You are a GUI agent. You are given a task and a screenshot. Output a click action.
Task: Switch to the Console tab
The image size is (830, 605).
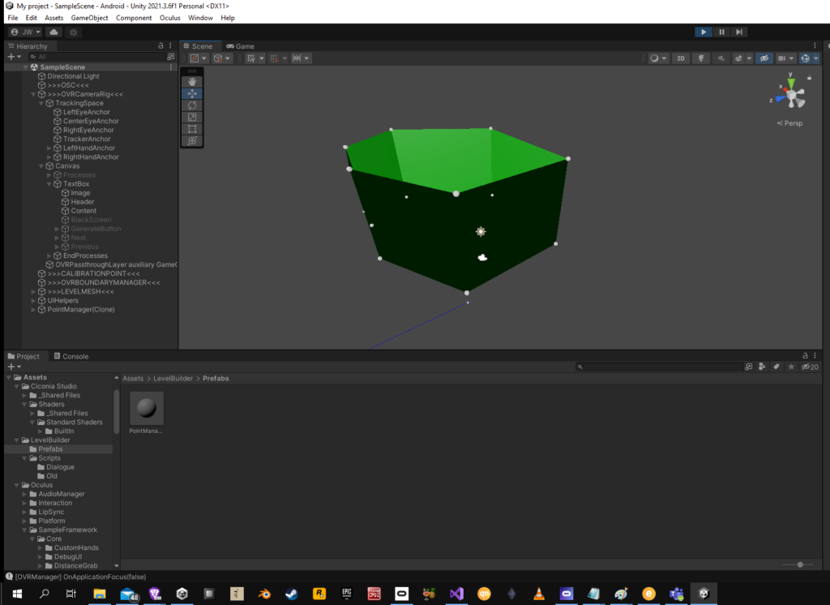point(71,357)
